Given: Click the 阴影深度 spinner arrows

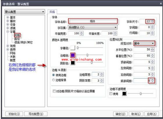Looking at the screenshot, I should [x=102, y=81].
